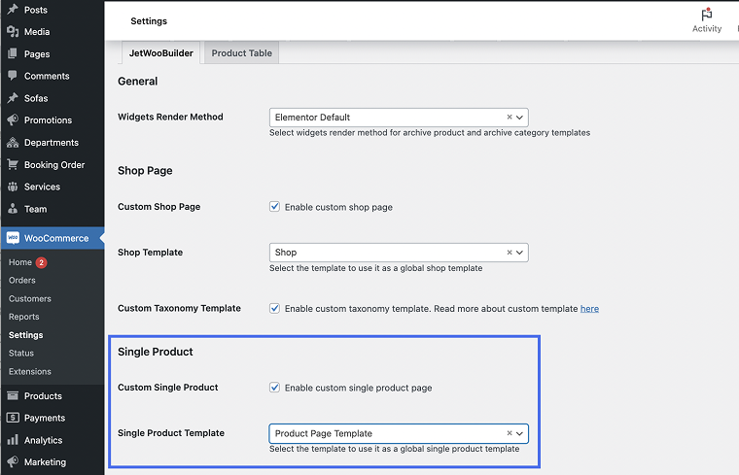Click 'Enable custom single product page' label text
739x475 pixels.
tap(358, 388)
